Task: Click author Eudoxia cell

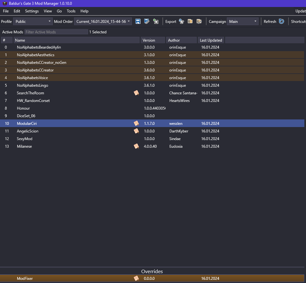Action: [x=176, y=146]
